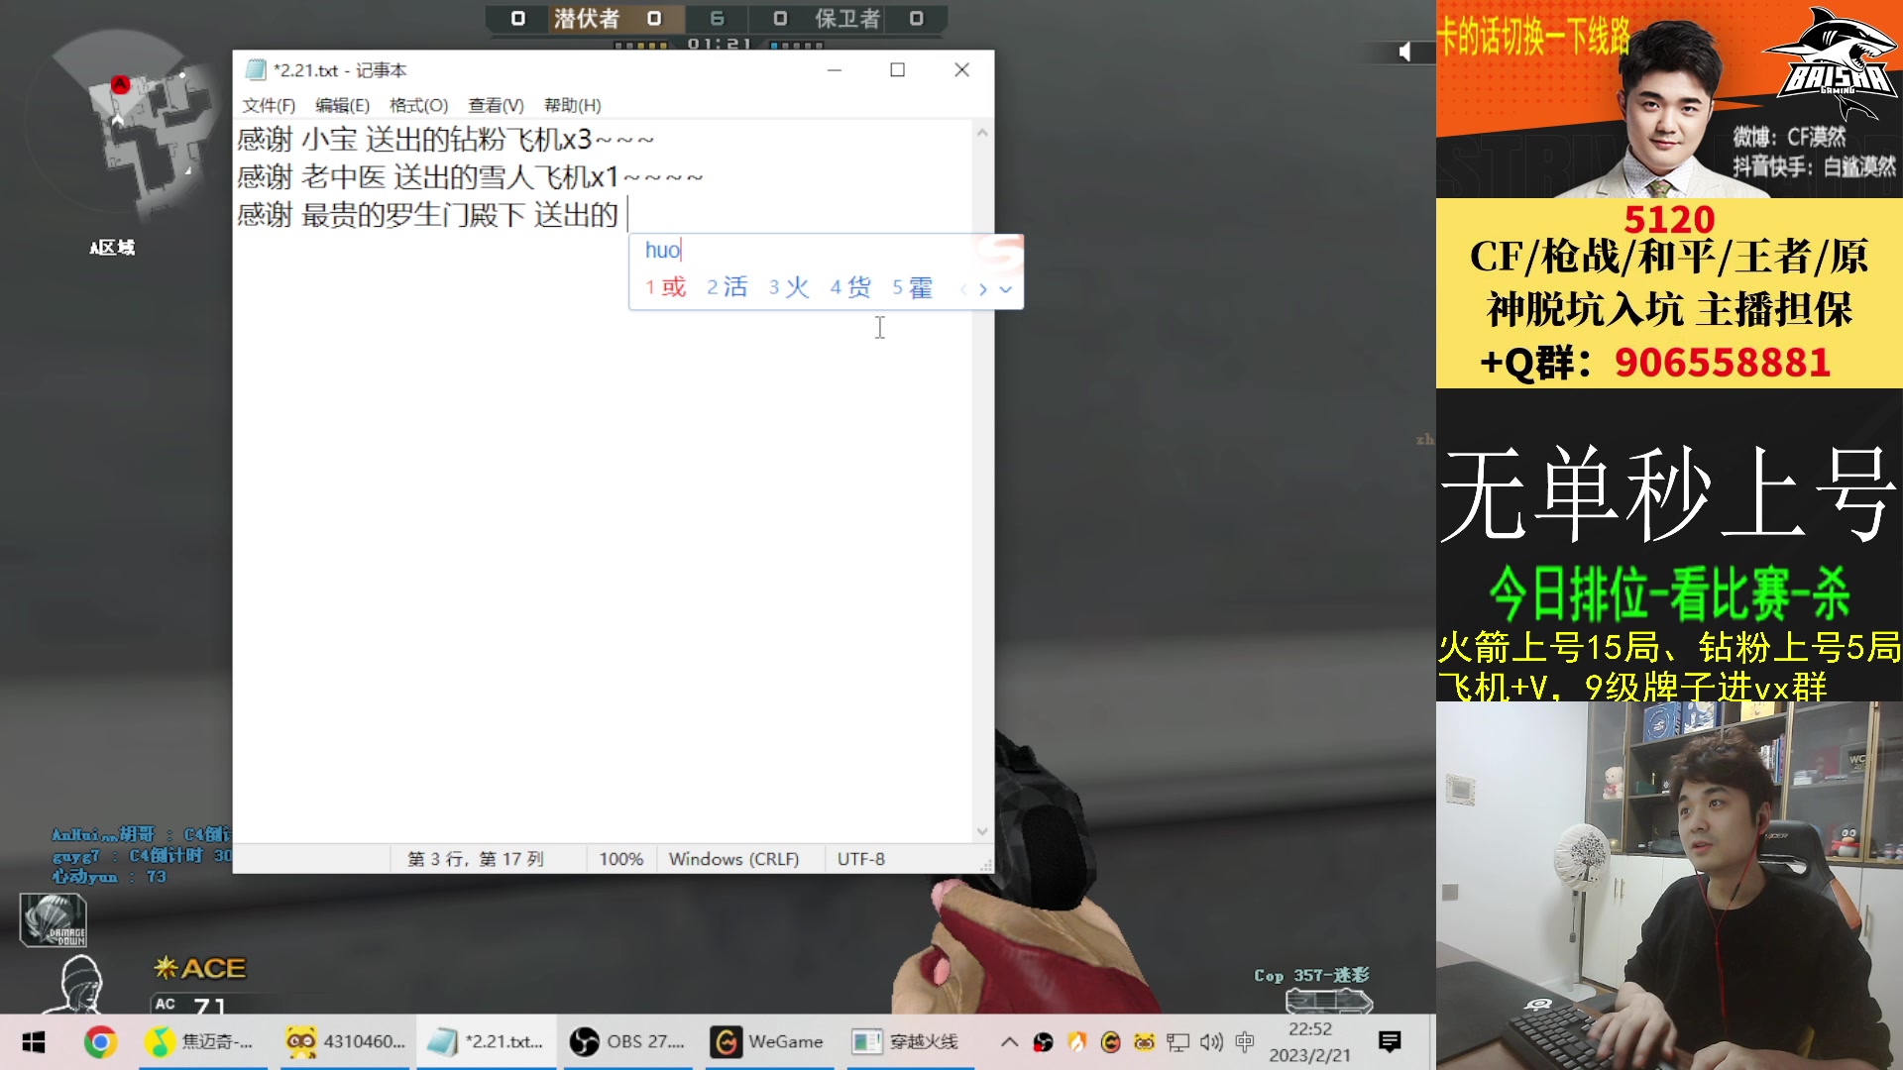Image resolution: width=1903 pixels, height=1070 pixels.
Task: Click the 100% zoom status entry
Action: [x=620, y=859]
